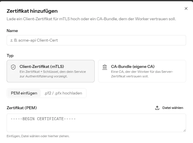Click the textarea resize handle corner

pyautogui.click(x=184, y=130)
